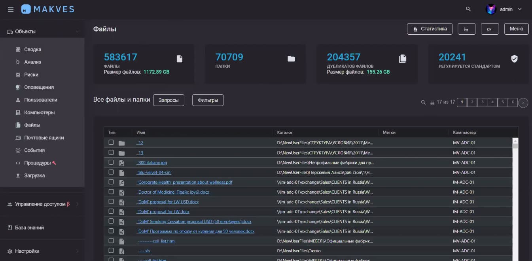Click the hamburger menu icon
532x261 pixels.
pos(11,9)
